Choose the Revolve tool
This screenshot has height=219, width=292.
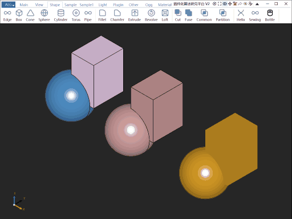point(151,15)
